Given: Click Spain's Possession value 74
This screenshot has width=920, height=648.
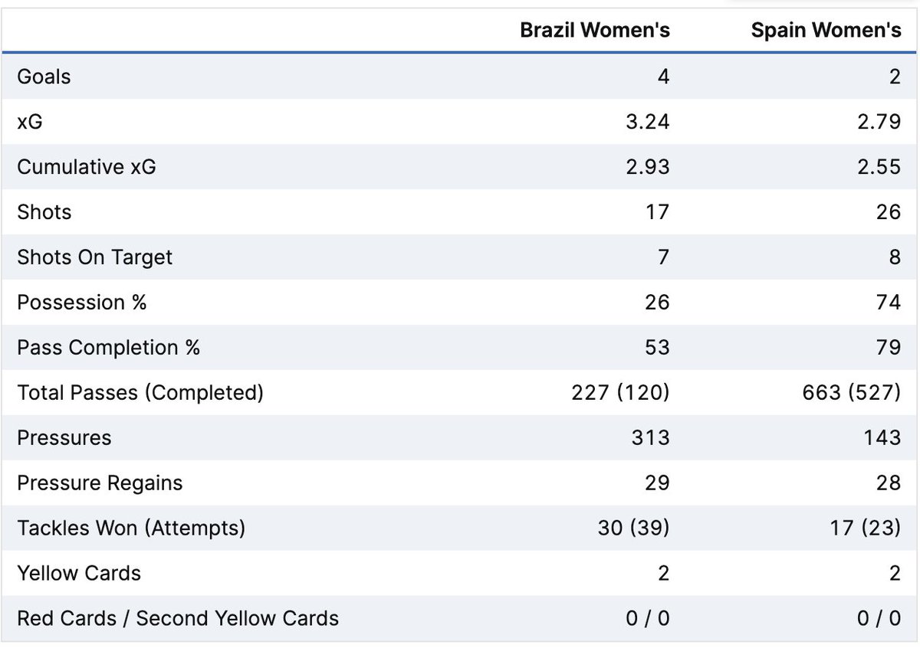Looking at the screenshot, I should pyautogui.click(x=888, y=303).
